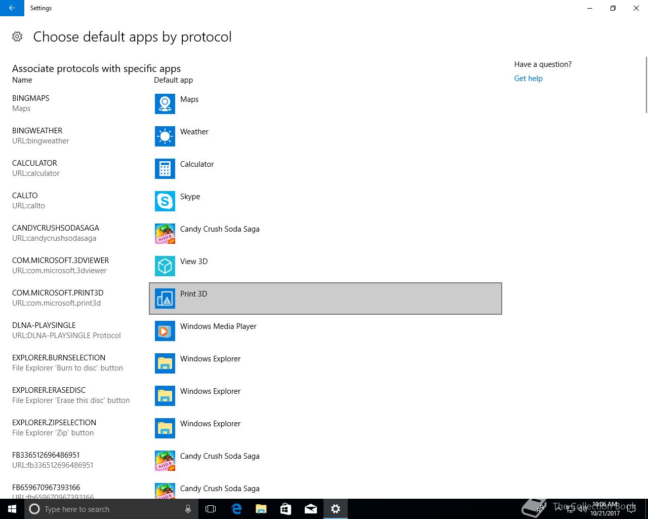
Task: Select the BINGWEATHER protocol name
Action: pyautogui.click(x=37, y=131)
